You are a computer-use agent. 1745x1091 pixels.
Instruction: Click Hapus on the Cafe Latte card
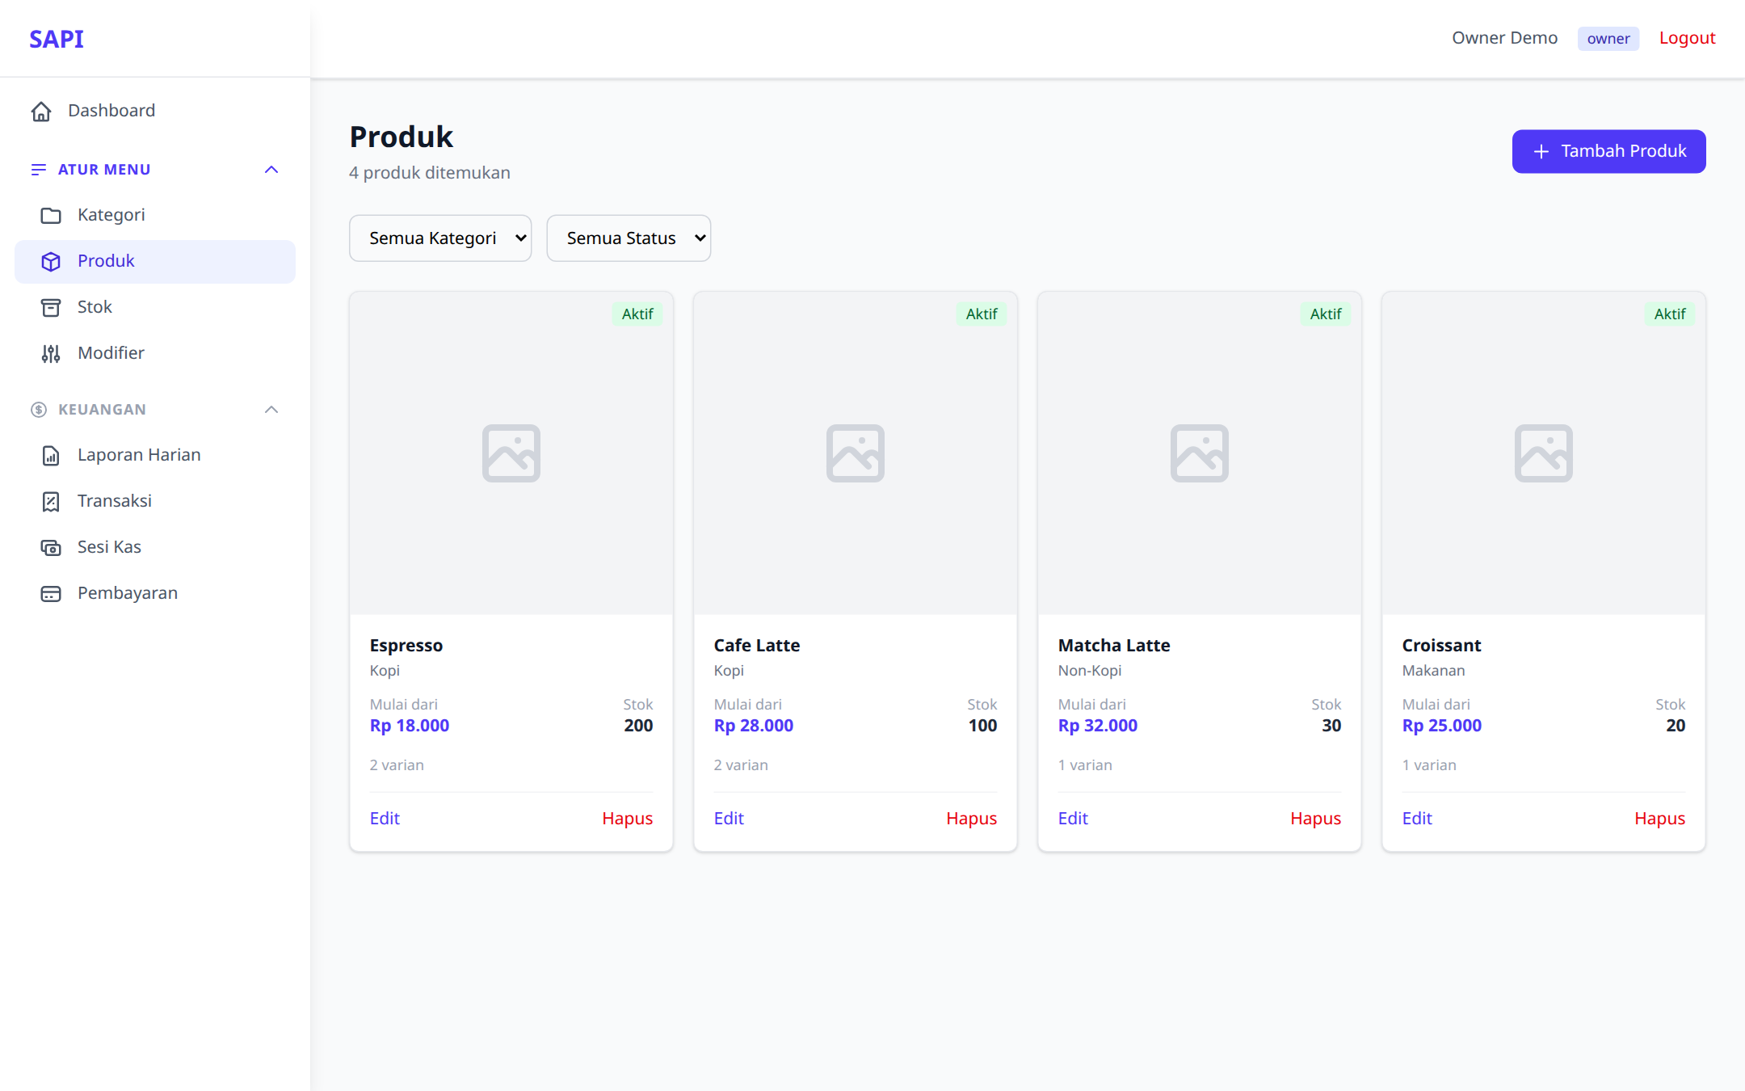point(971,819)
